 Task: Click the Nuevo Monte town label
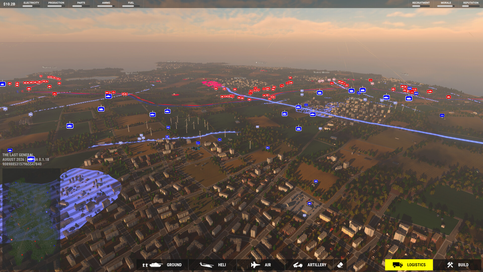[321, 72]
